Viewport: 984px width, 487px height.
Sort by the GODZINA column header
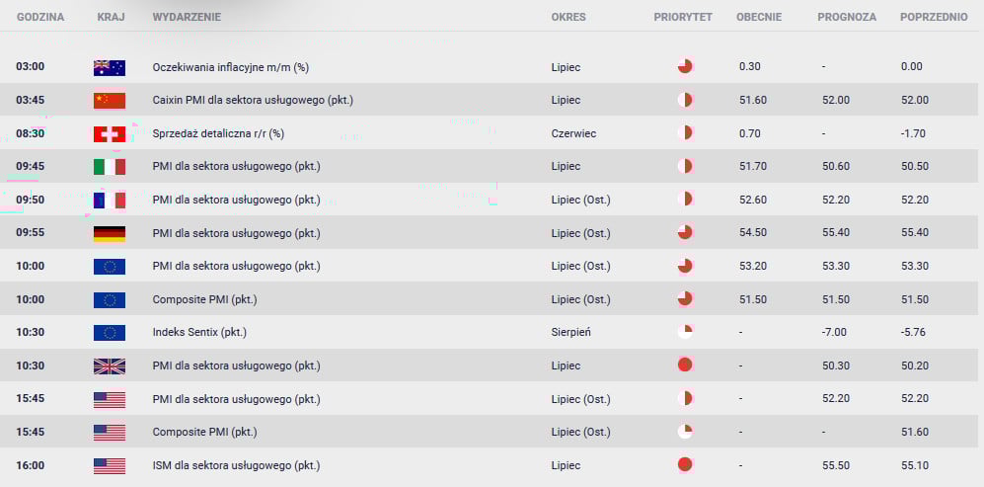pos(40,18)
